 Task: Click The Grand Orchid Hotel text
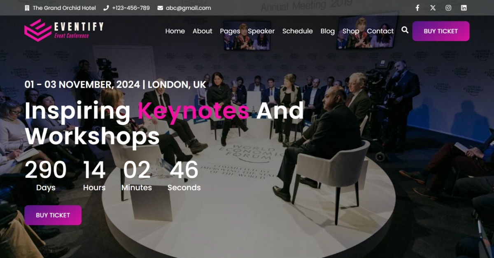64,8
